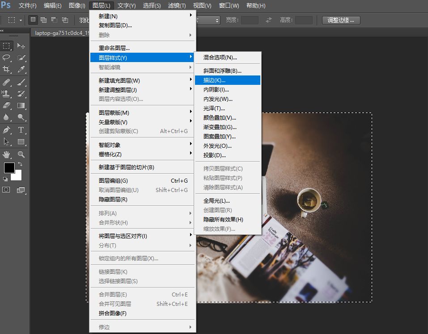Click 隐藏所有效果(H) entry
The width and height of the screenshot is (428, 334).
pos(228,219)
